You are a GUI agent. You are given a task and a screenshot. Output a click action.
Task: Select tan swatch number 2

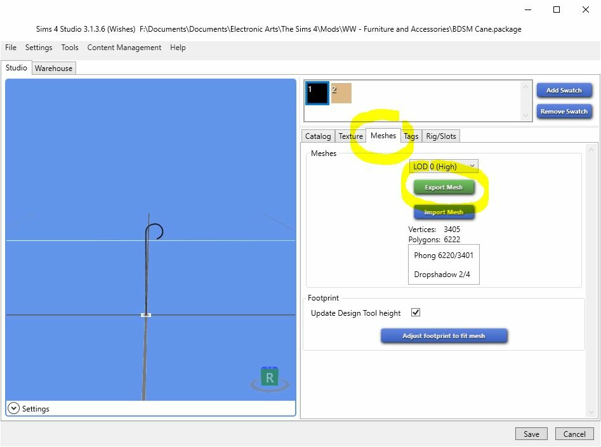(x=341, y=93)
